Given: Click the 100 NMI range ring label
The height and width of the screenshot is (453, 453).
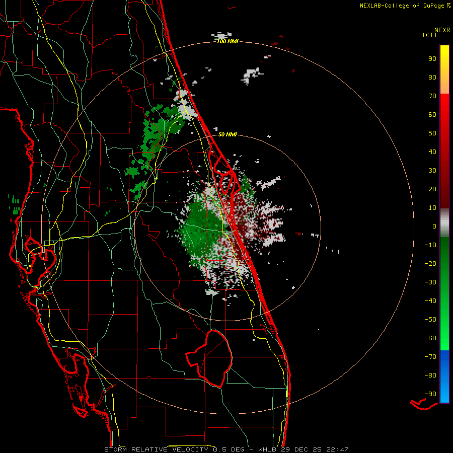Looking at the screenshot, I should (x=228, y=42).
